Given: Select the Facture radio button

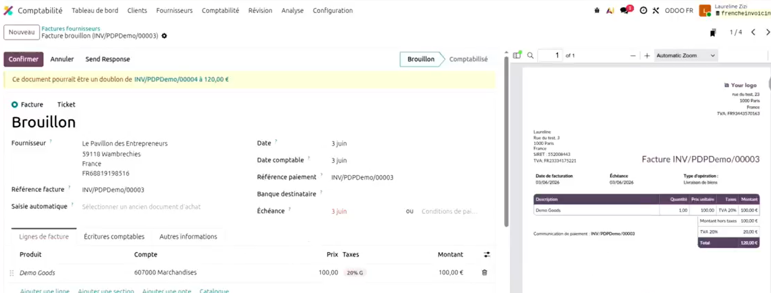Looking at the screenshot, I should pos(15,105).
